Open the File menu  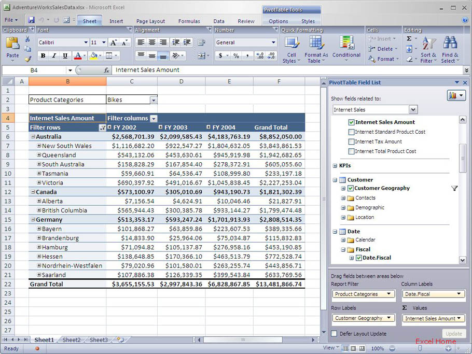click(x=11, y=20)
